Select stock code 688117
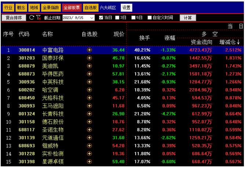Screen dimensions: 245x170 click(x=27, y=130)
